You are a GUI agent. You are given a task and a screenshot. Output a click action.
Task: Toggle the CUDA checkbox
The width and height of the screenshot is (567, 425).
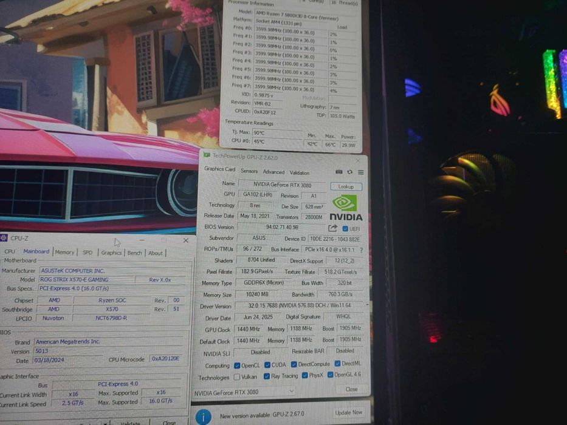pos(267,365)
